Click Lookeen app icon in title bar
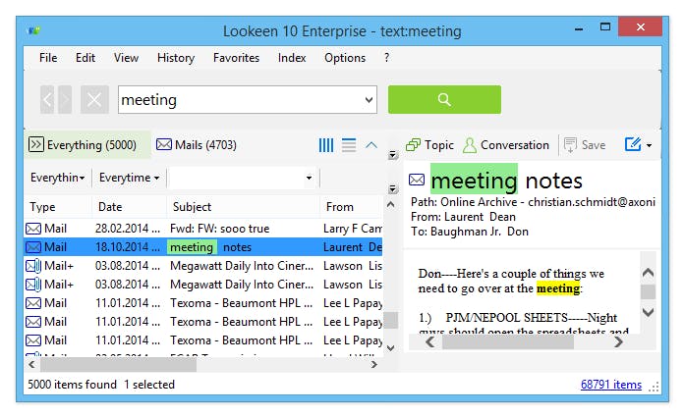The width and height of the screenshot is (684, 417). [x=34, y=31]
